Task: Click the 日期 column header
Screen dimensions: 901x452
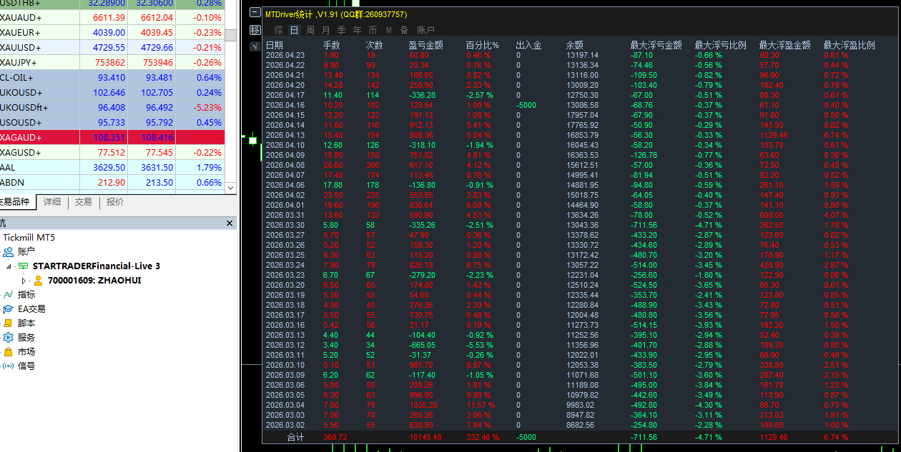Action: tap(275, 45)
